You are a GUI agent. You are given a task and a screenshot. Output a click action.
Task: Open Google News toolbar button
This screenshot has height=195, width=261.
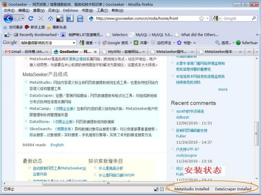[x=115, y=43]
